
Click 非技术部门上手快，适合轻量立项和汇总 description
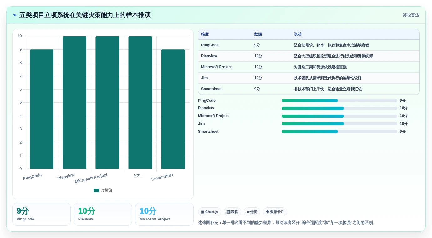[x=328, y=89]
